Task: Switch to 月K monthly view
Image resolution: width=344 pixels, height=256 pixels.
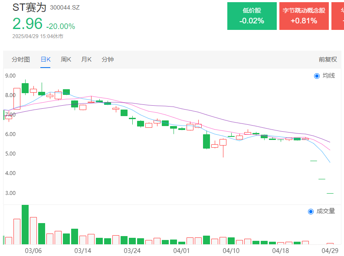Action: (x=86, y=59)
